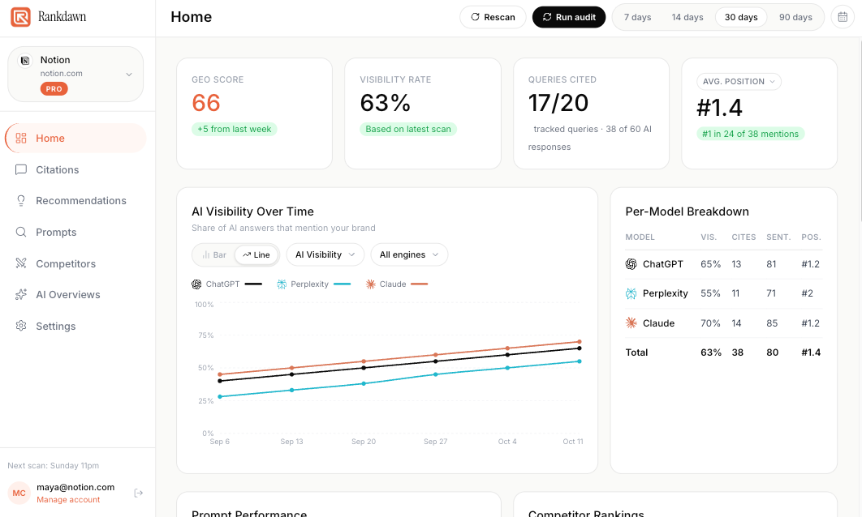Select the 7 days range
The height and width of the screenshot is (517, 862).
pos(637,17)
